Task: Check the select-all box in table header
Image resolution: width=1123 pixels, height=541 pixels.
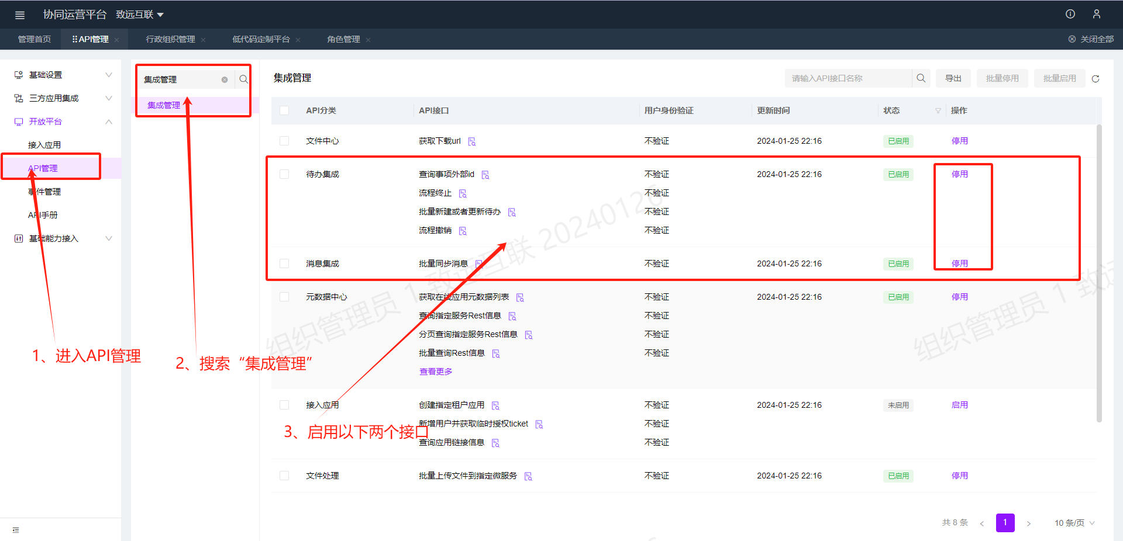Action: point(284,110)
